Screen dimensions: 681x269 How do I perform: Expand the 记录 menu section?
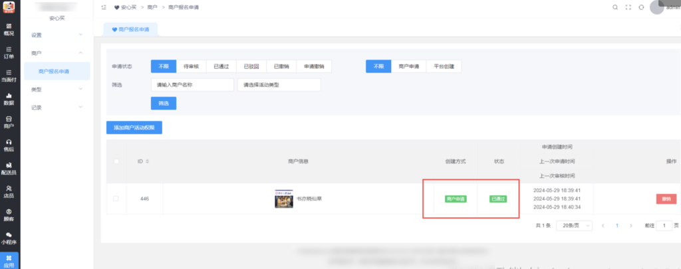click(57, 107)
